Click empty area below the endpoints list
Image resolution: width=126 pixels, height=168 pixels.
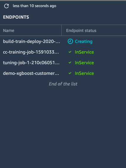(x=63, y=123)
